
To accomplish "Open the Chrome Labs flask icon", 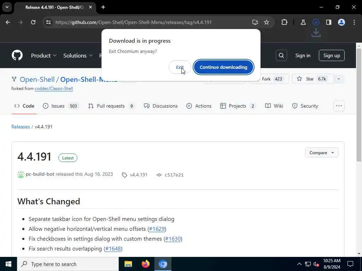I will point(303,22).
